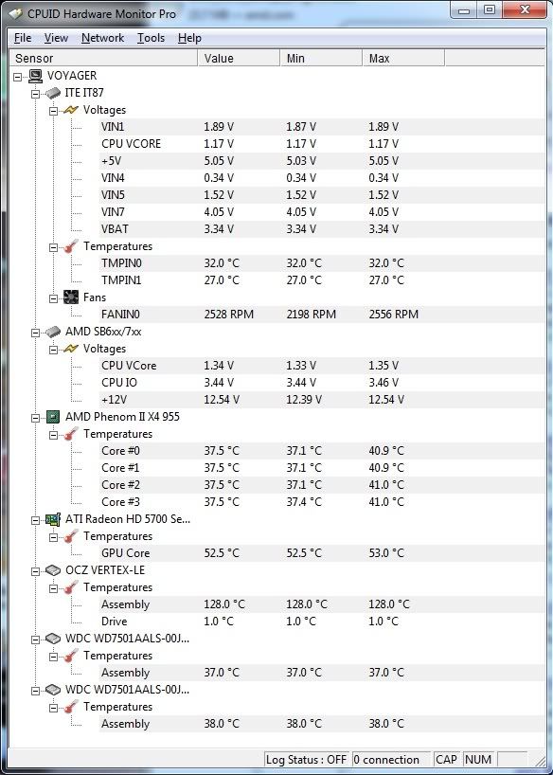This screenshot has height=775, width=553.
Task: Click the thermometer icon under ATI Radeon HD 5700
Action: coord(71,536)
